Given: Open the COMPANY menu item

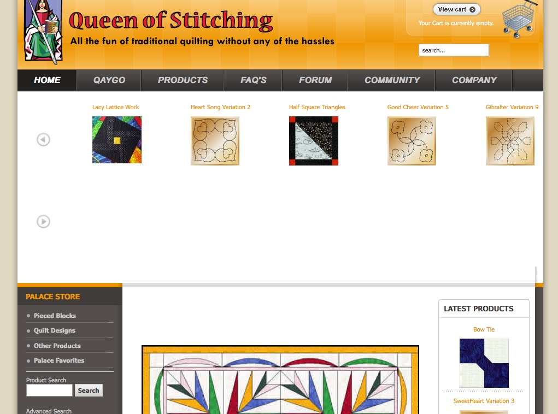Looking at the screenshot, I should click(x=474, y=80).
